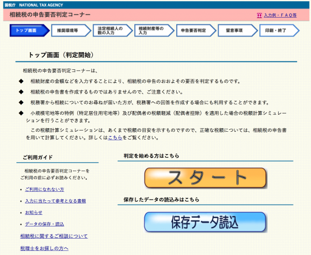Click the 相続税の申告要否判定コーナー page title

pos(50,15)
